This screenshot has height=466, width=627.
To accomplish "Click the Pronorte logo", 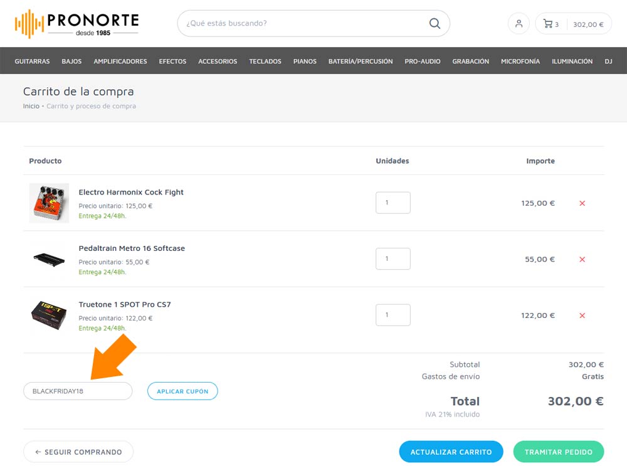I will point(76,24).
